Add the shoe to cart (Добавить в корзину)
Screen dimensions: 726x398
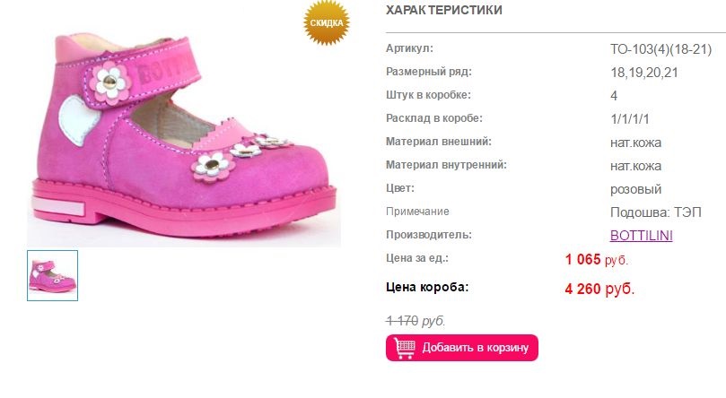(461, 348)
